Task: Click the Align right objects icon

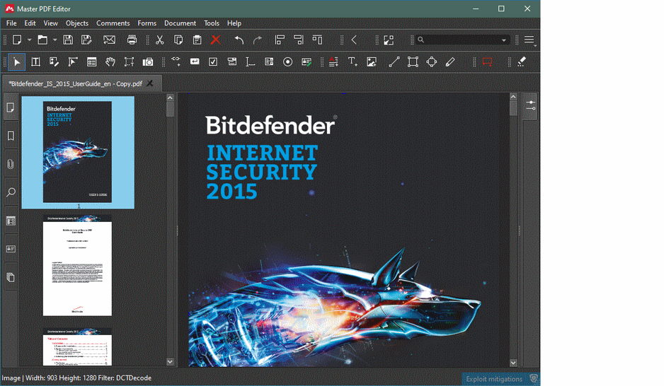Action: [x=299, y=40]
